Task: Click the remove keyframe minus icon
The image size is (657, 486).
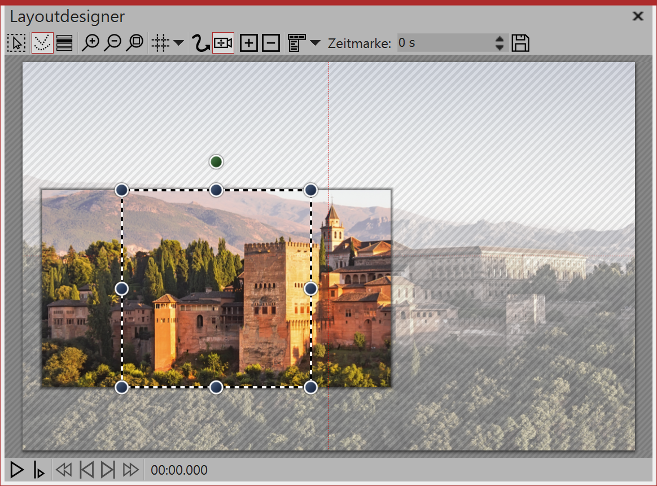Action: (x=271, y=42)
